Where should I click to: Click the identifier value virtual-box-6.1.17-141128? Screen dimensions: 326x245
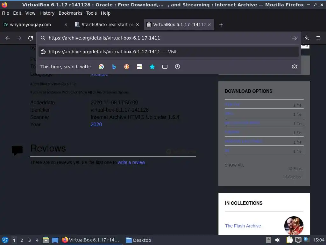coord(120,110)
